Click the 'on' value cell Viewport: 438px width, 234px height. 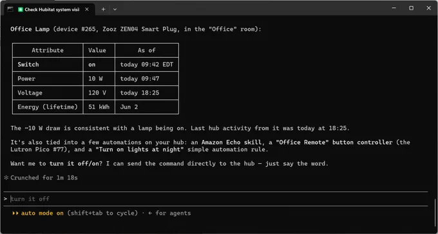coord(99,64)
